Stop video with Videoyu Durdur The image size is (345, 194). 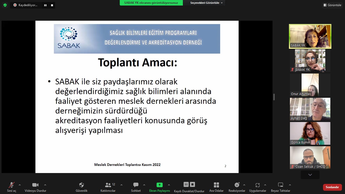point(35,187)
